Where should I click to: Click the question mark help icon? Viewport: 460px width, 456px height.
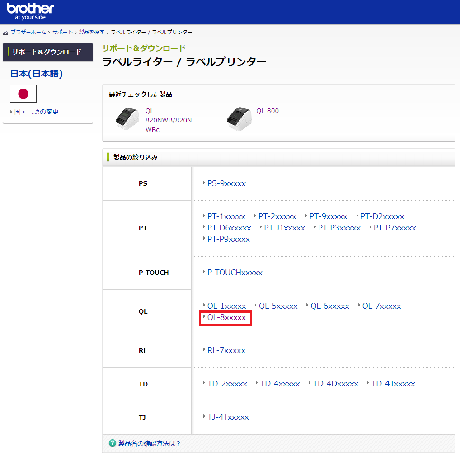[113, 443]
